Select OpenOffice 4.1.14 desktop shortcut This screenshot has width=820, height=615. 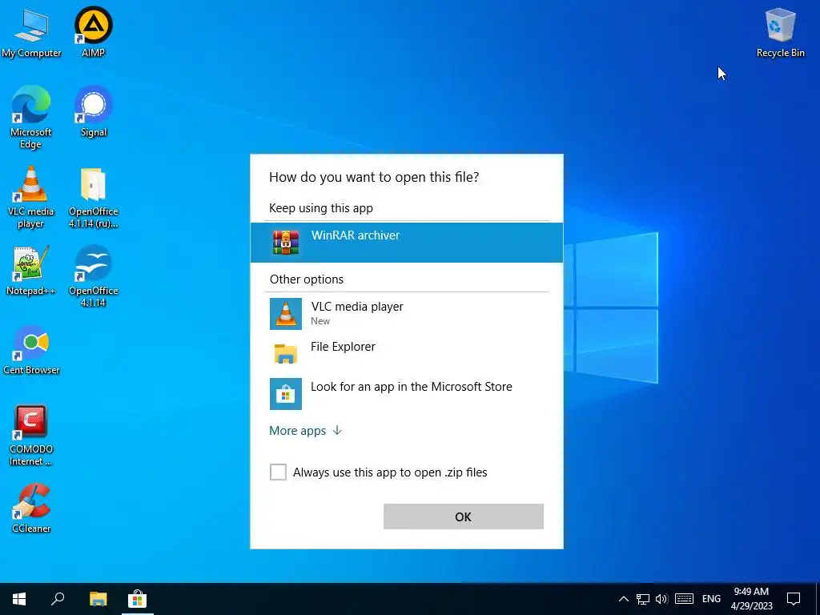tap(93, 276)
